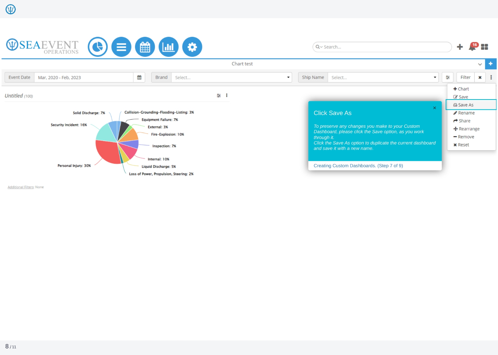This screenshot has height=355, width=498.
Task: Click the 'Internal: 10%' label
Action: tap(158, 159)
